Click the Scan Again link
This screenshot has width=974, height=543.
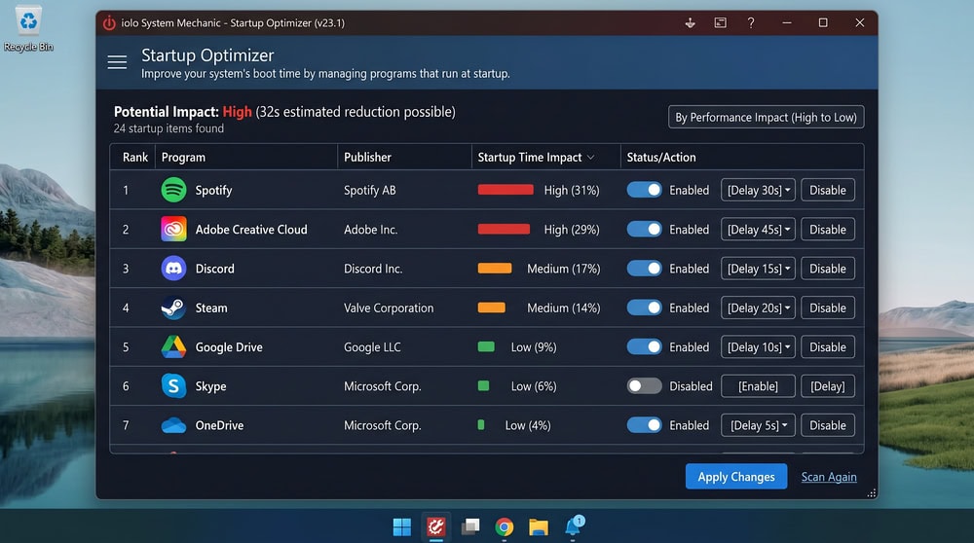(x=829, y=477)
